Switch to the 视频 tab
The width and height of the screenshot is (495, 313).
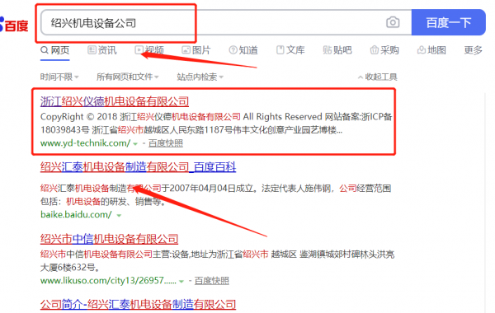point(149,50)
